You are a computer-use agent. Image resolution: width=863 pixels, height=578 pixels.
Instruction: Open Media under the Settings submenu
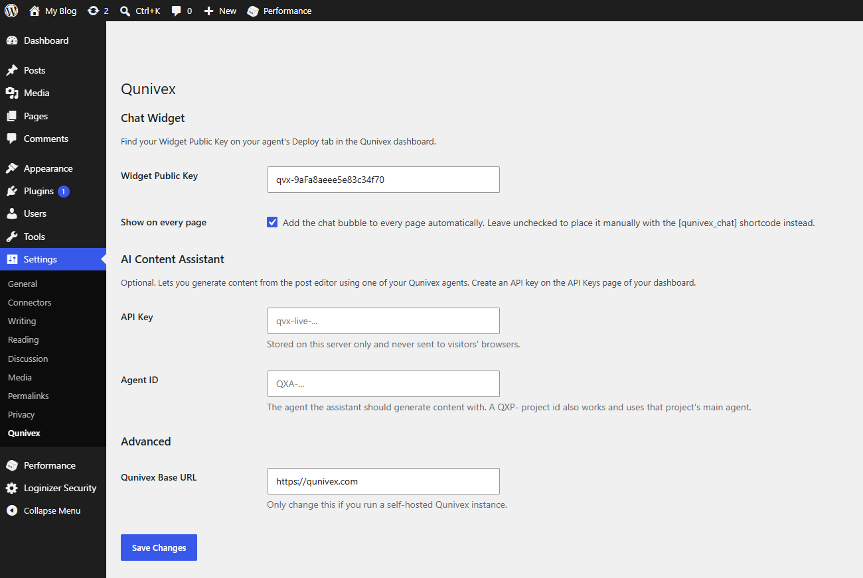[x=20, y=377]
